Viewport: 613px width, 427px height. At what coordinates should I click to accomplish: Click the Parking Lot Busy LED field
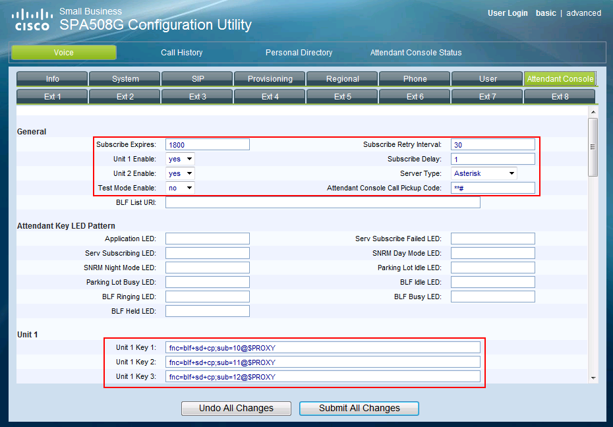coord(208,282)
